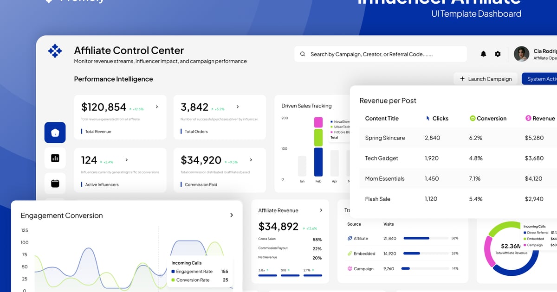Click the Clicks cursor icon in table header

click(428, 118)
